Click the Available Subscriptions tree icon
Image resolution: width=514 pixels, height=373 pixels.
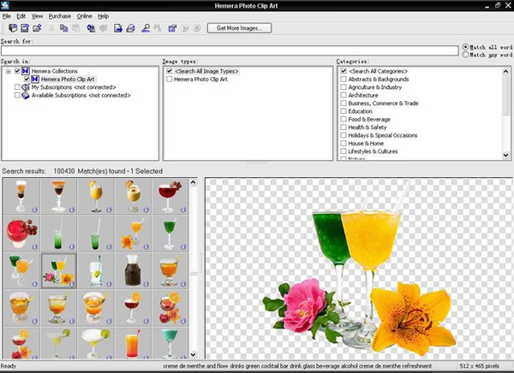pyautogui.click(x=26, y=95)
